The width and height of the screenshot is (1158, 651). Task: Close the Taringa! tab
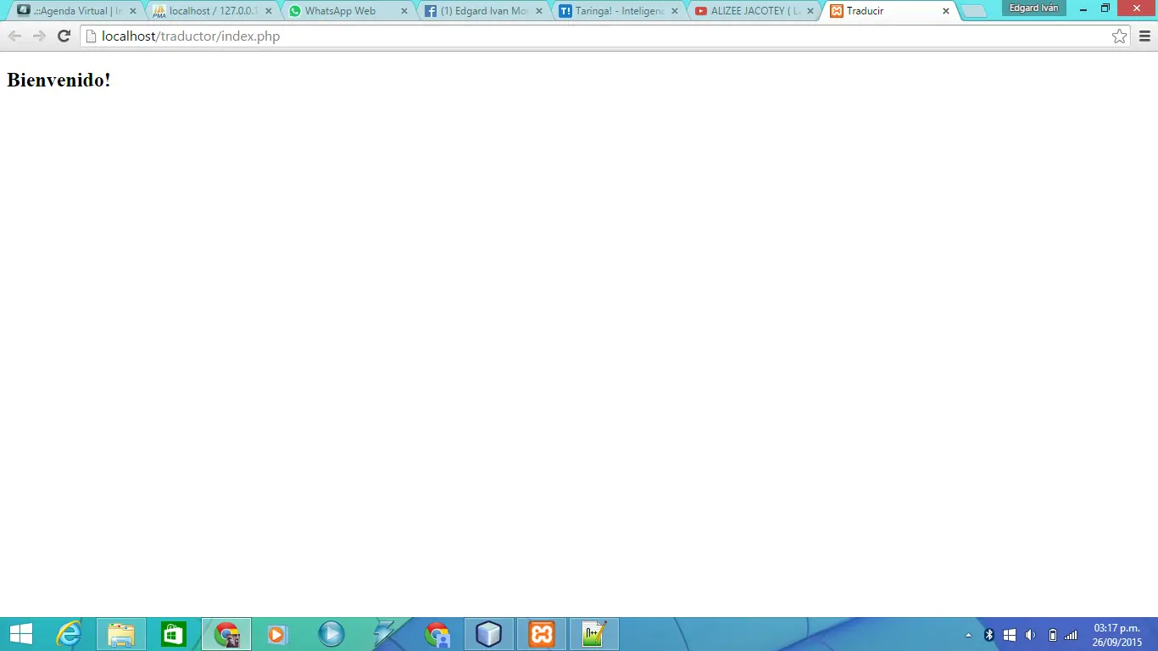675,11
